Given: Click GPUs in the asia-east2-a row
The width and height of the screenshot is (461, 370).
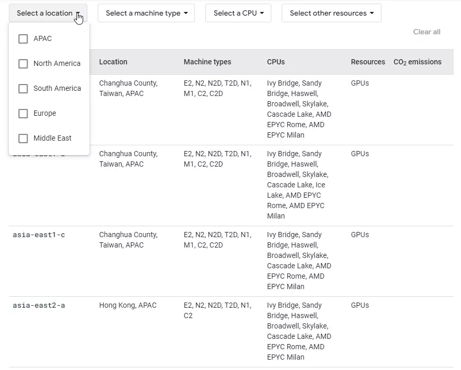Looking at the screenshot, I should click(x=360, y=305).
